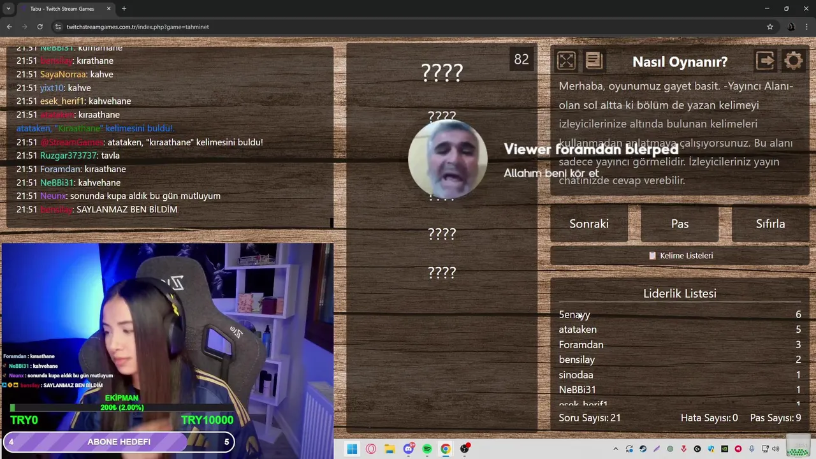Go back with the browser back arrow
Viewport: 816px width, 459px height.
pyautogui.click(x=9, y=27)
